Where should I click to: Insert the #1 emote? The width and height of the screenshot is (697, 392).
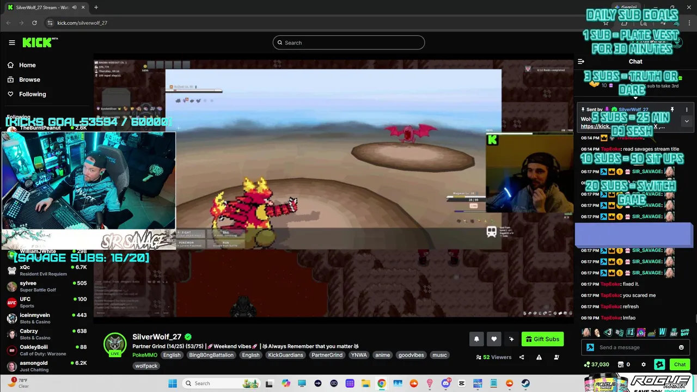pyautogui.click(x=630, y=332)
